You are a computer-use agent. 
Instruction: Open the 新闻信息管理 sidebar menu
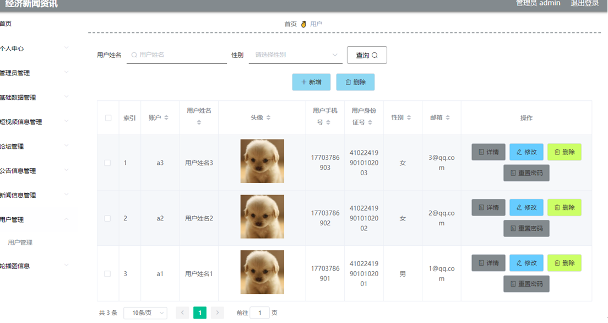point(35,195)
